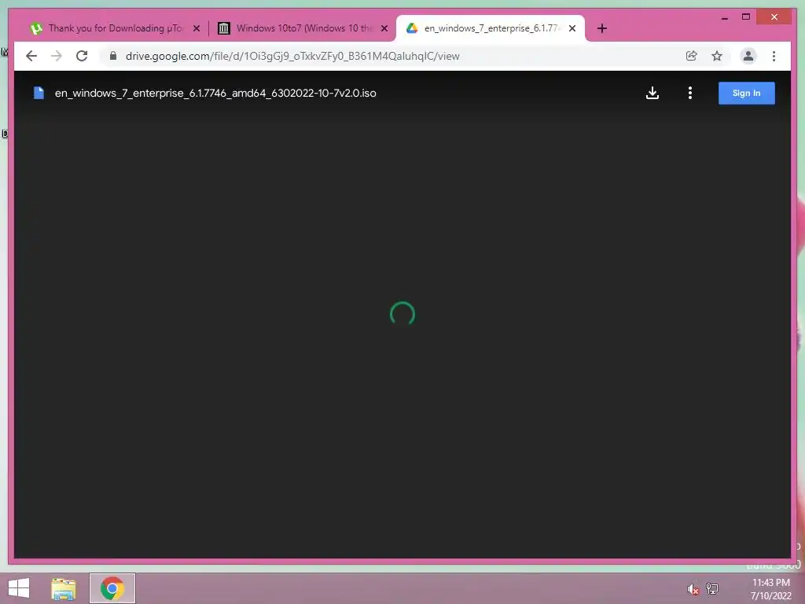Switch to the Thank you for Downloading µTorrent tab
Viewport: 805px width, 604px height.
point(115,28)
